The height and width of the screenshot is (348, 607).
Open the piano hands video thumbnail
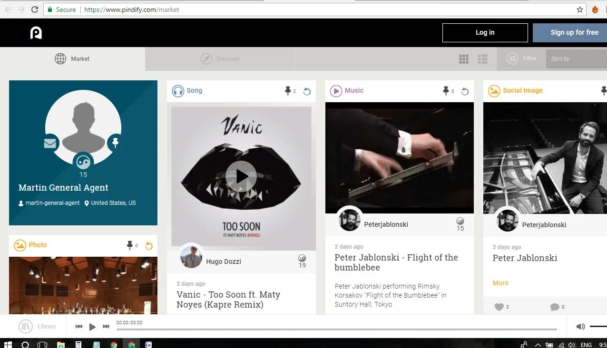(400, 158)
